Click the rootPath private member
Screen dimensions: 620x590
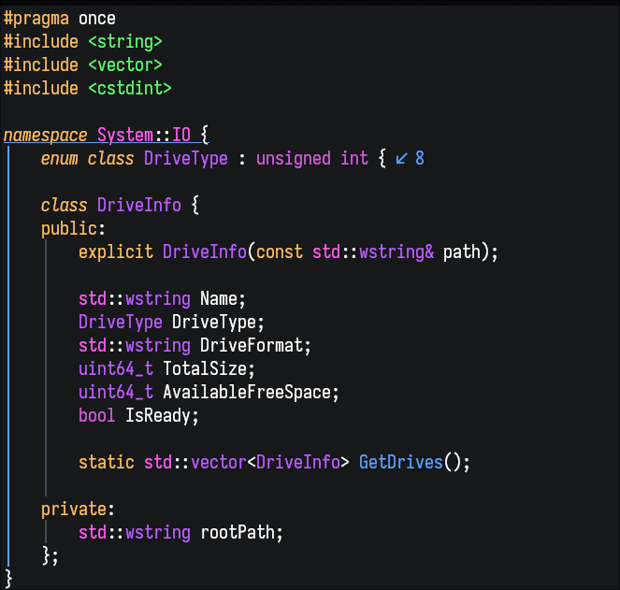[238, 533]
